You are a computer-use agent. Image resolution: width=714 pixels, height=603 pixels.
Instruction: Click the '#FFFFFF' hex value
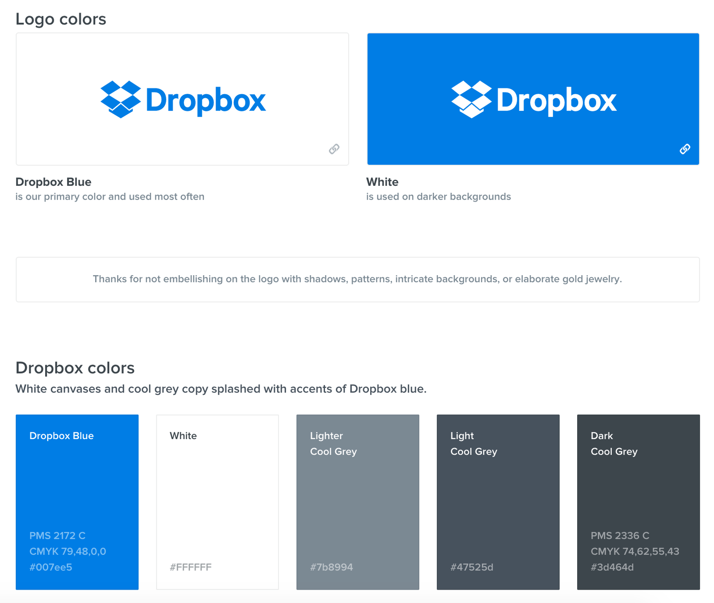191,567
